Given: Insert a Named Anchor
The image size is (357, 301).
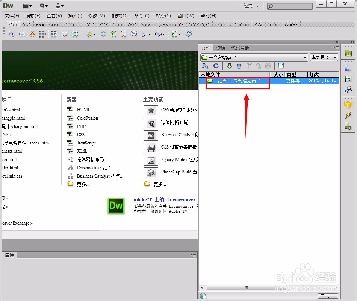Looking at the screenshot, I should [x=33, y=34].
